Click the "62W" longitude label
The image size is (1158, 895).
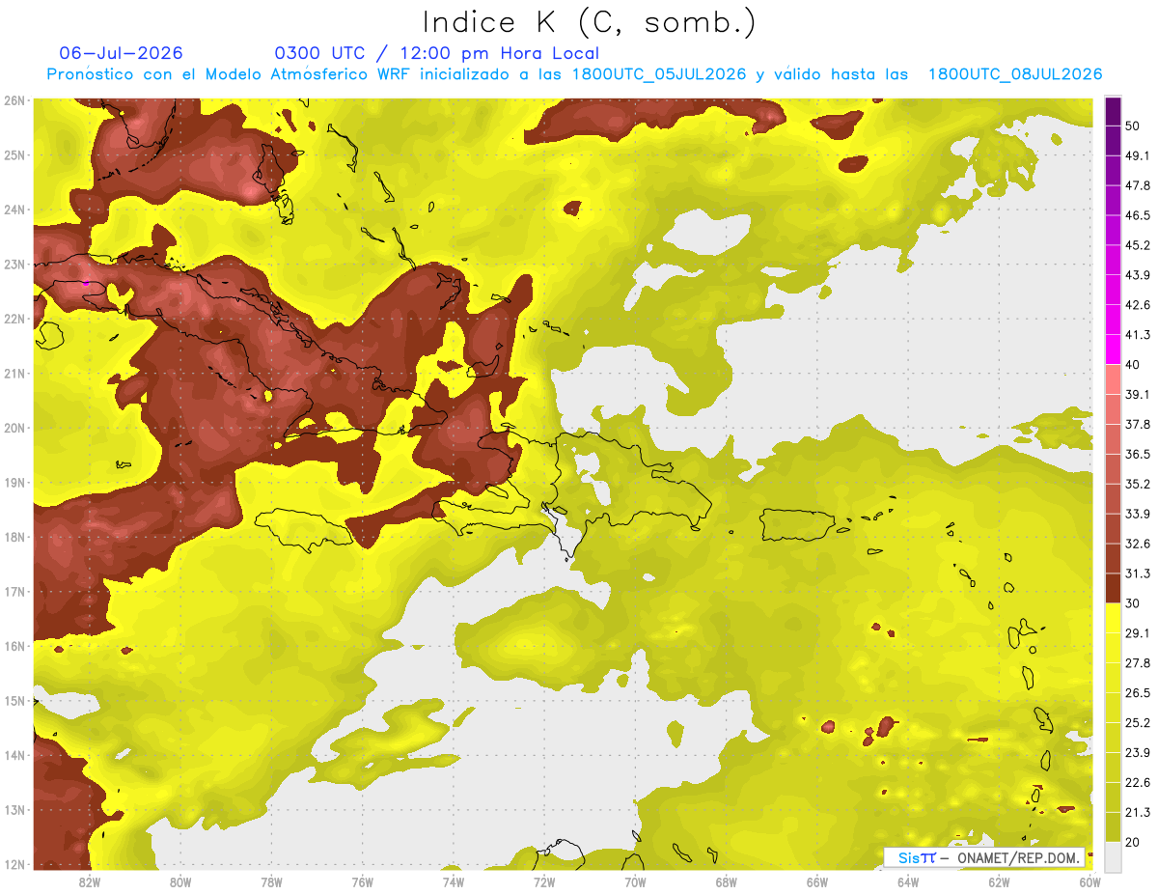[1000, 882]
